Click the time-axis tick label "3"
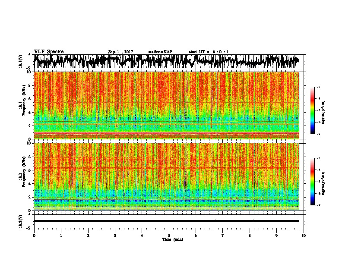The height and width of the screenshot is (264, 342). [x=115, y=236]
